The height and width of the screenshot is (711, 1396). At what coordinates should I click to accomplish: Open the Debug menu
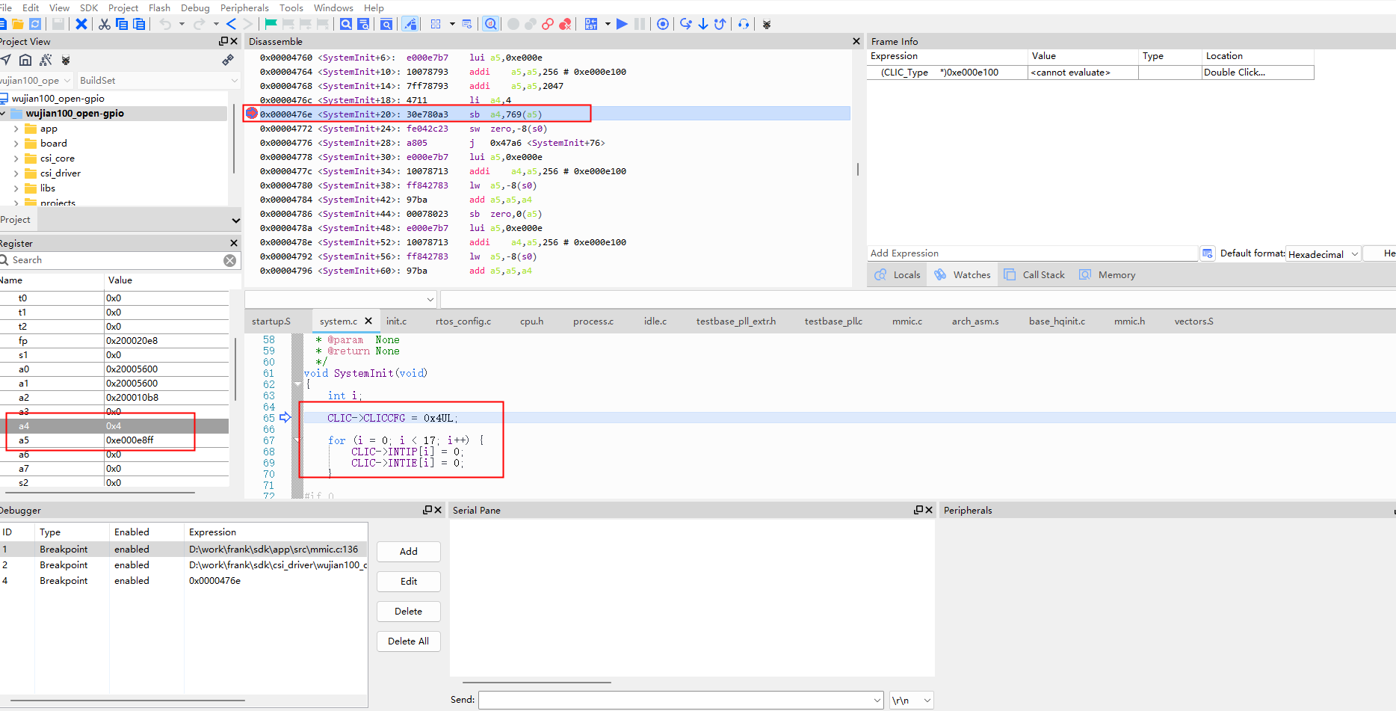tap(195, 7)
